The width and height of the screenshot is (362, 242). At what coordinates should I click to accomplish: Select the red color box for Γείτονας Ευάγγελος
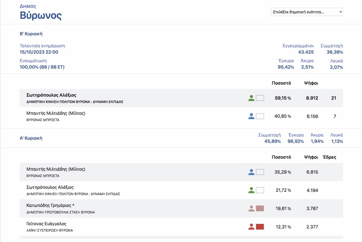tap(260, 226)
